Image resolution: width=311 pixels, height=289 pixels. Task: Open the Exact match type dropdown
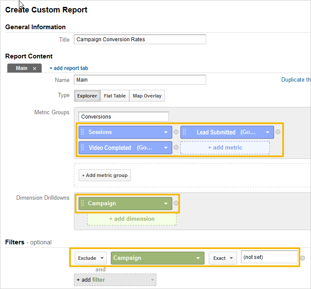[x=223, y=258]
